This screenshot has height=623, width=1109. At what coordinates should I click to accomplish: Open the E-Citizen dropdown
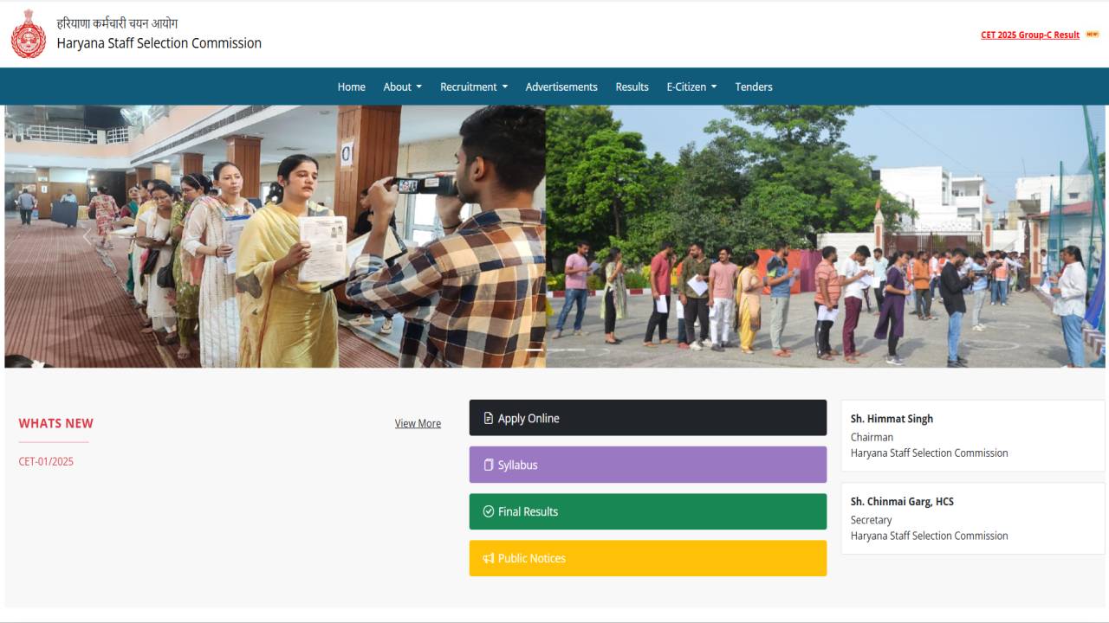pos(691,87)
